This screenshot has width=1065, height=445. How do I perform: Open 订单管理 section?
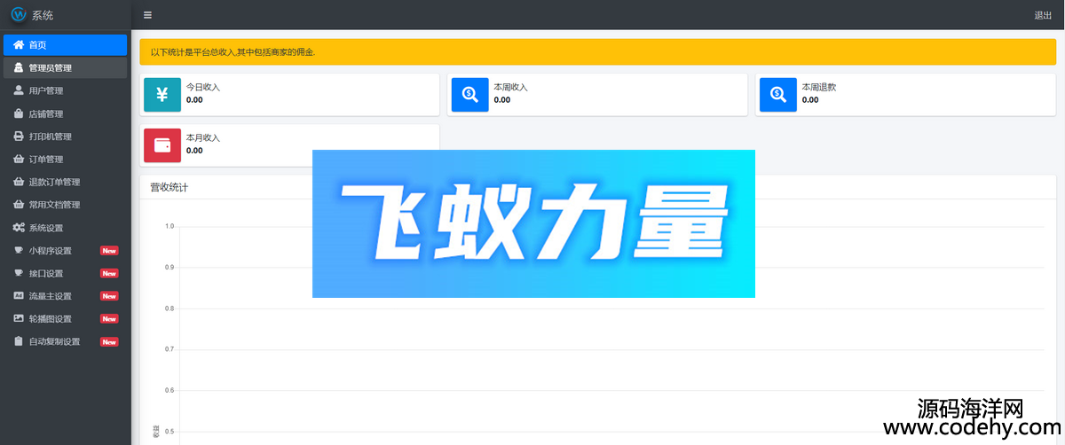pos(46,160)
